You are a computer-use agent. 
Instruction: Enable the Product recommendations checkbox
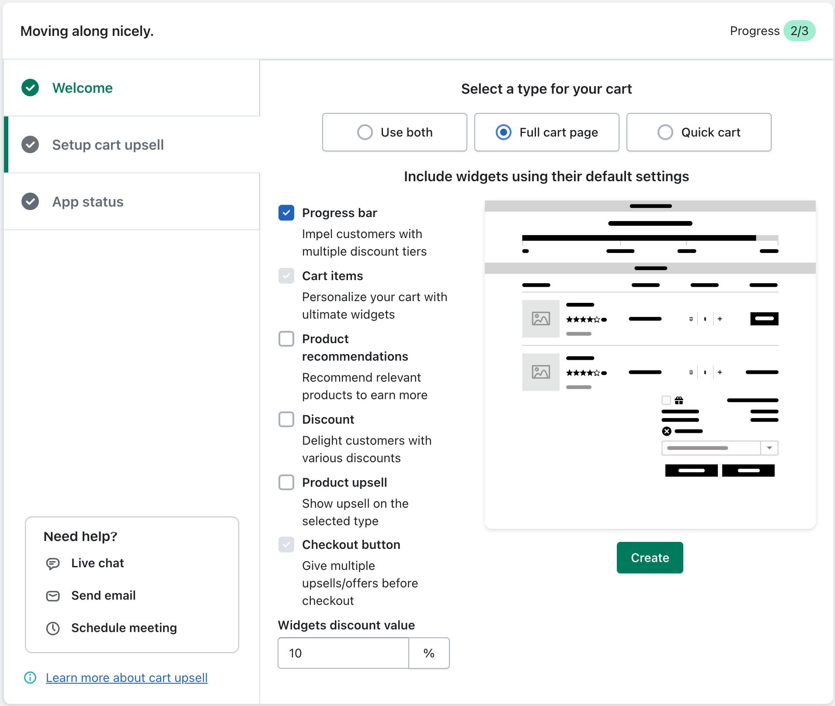click(286, 339)
